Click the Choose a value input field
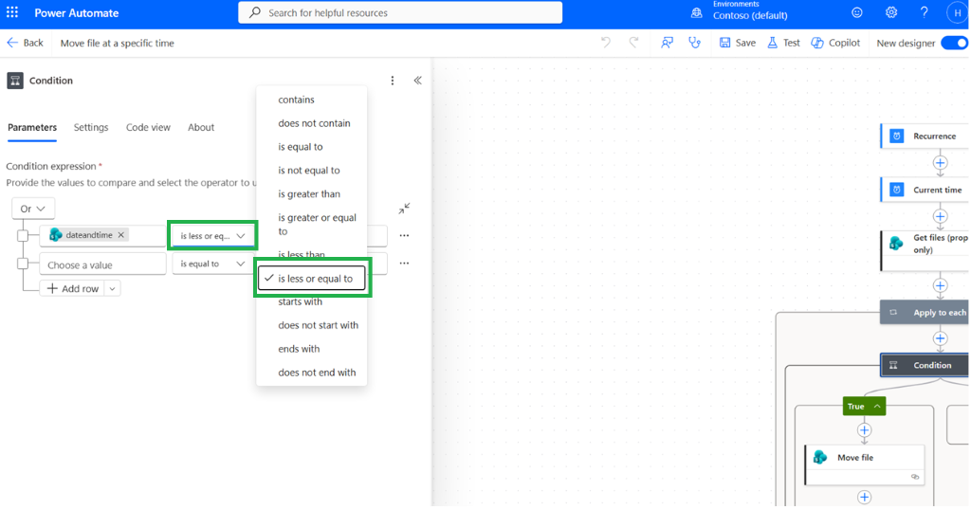The image size is (971, 510). 102,264
